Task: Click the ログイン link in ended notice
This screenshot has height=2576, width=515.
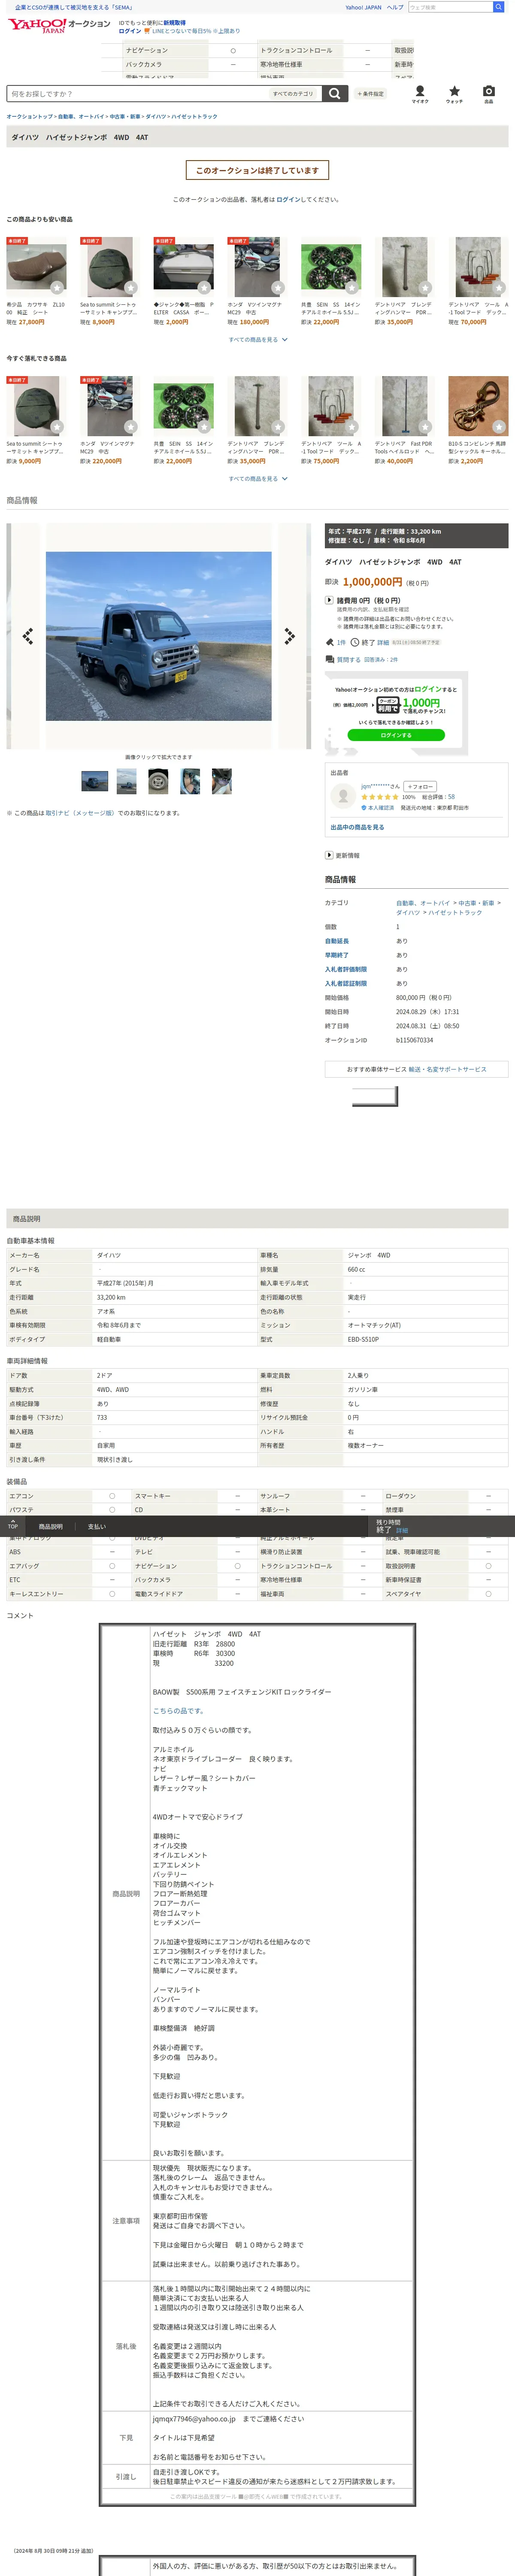Action: click(288, 199)
